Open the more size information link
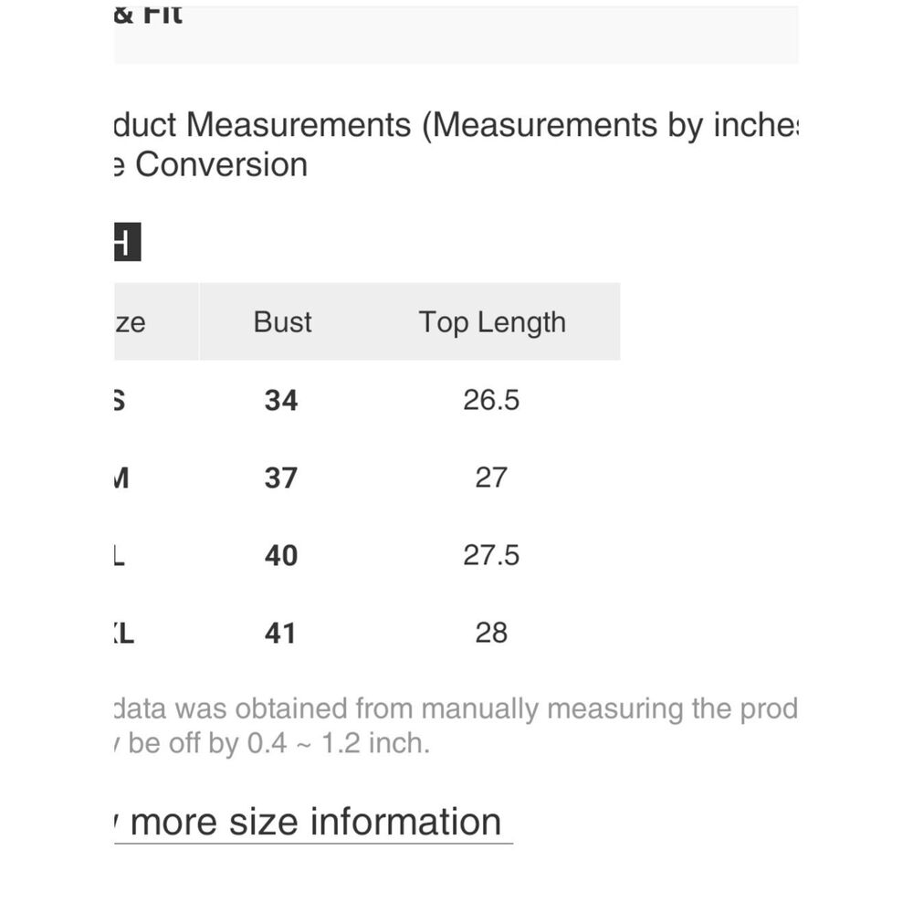 (313, 822)
